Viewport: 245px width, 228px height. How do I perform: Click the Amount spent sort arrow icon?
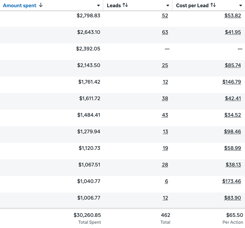(x=40, y=5)
